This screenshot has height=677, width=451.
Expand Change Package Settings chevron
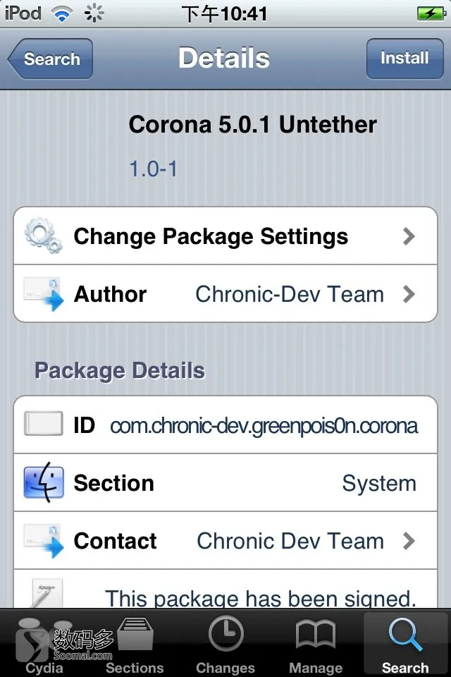[409, 236]
